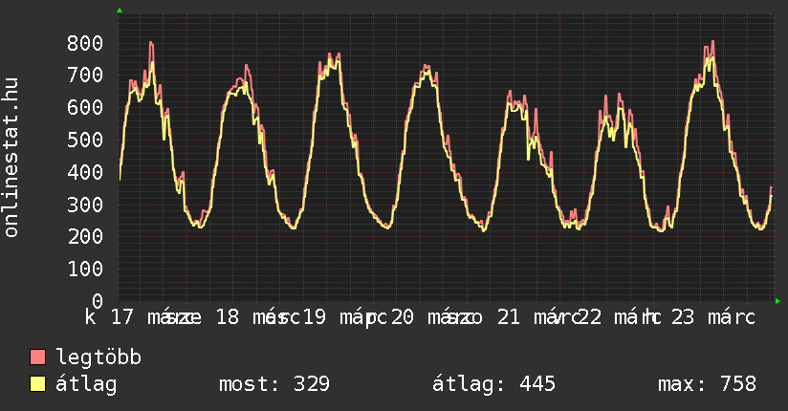Click the 'most: 329' current value
Screen dimensions: 788x411
tap(274, 384)
